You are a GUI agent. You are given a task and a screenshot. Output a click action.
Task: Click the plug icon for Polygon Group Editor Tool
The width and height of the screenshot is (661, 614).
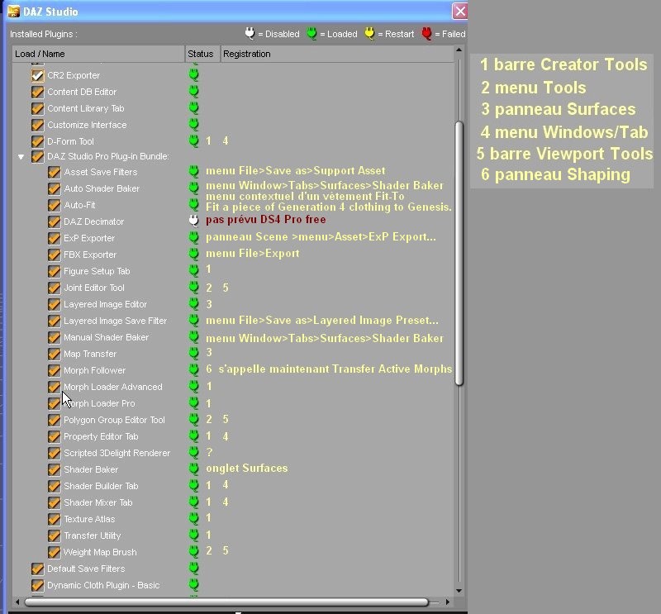tap(193, 420)
